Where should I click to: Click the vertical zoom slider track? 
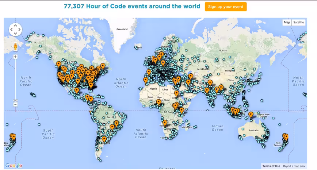(15, 79)
